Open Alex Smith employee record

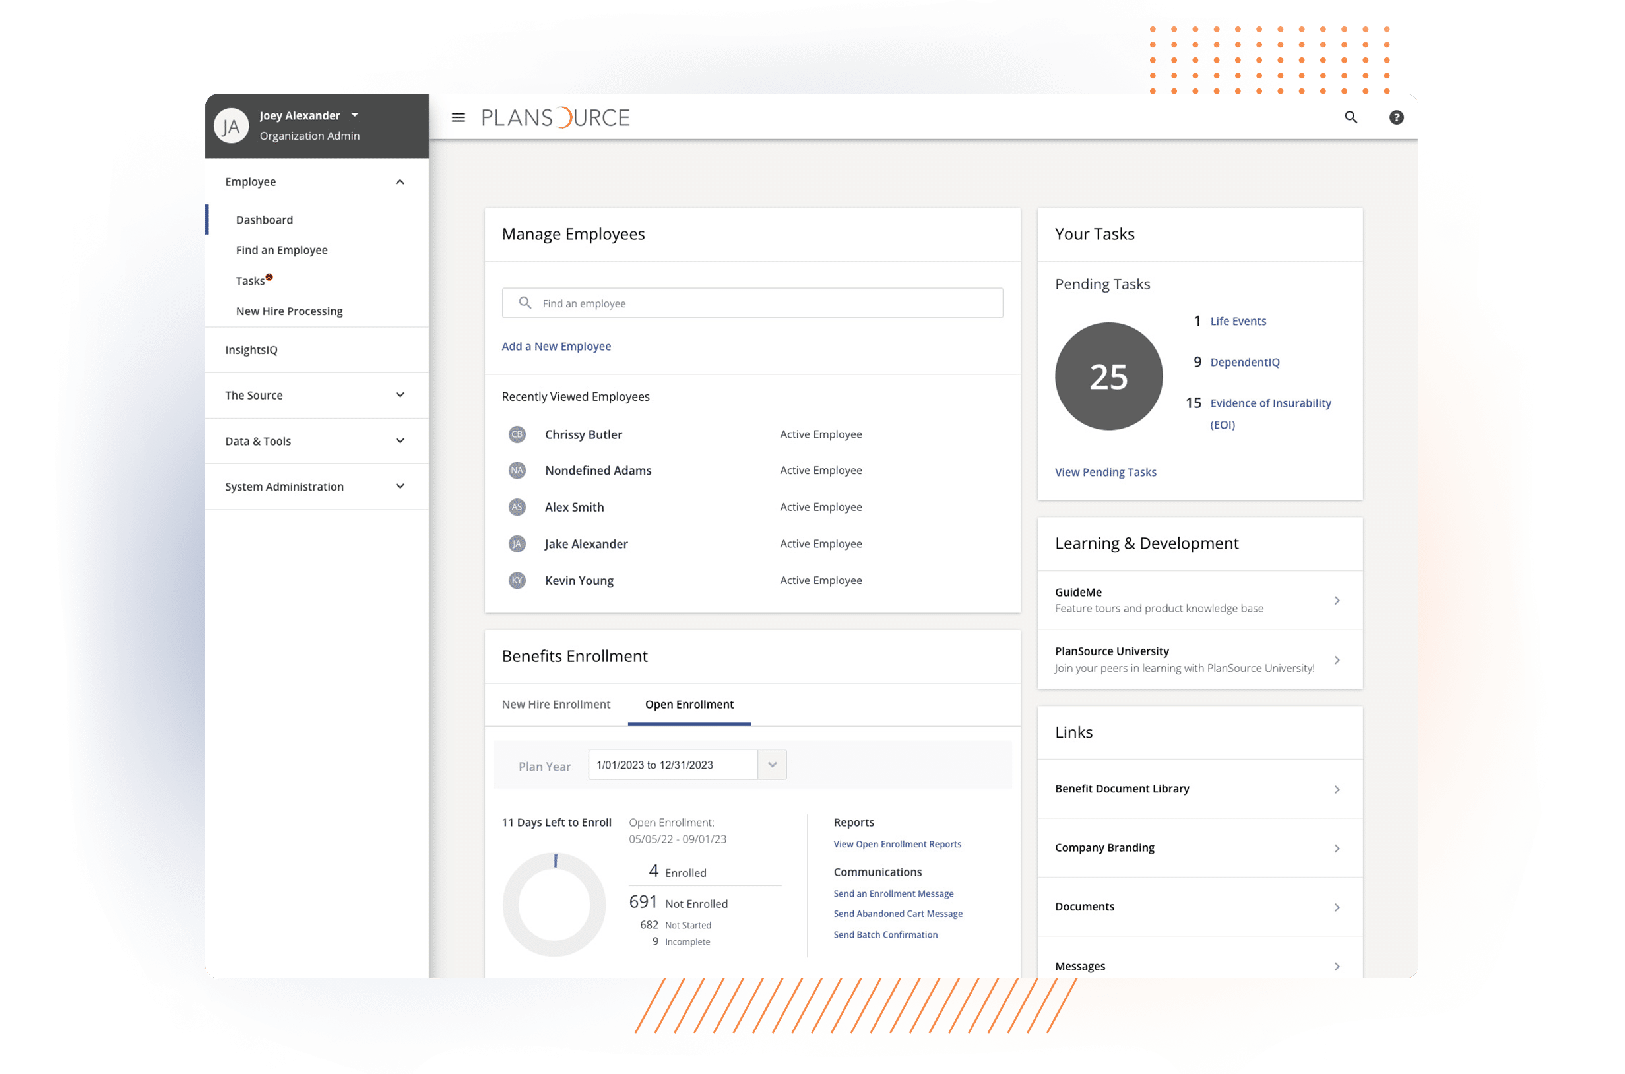click(575, 507)
